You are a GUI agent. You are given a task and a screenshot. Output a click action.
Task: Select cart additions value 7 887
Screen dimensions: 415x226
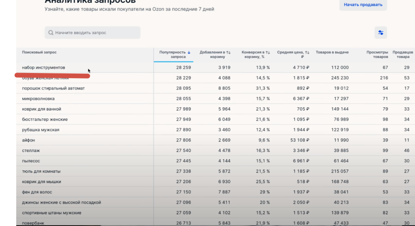(224, 192)
